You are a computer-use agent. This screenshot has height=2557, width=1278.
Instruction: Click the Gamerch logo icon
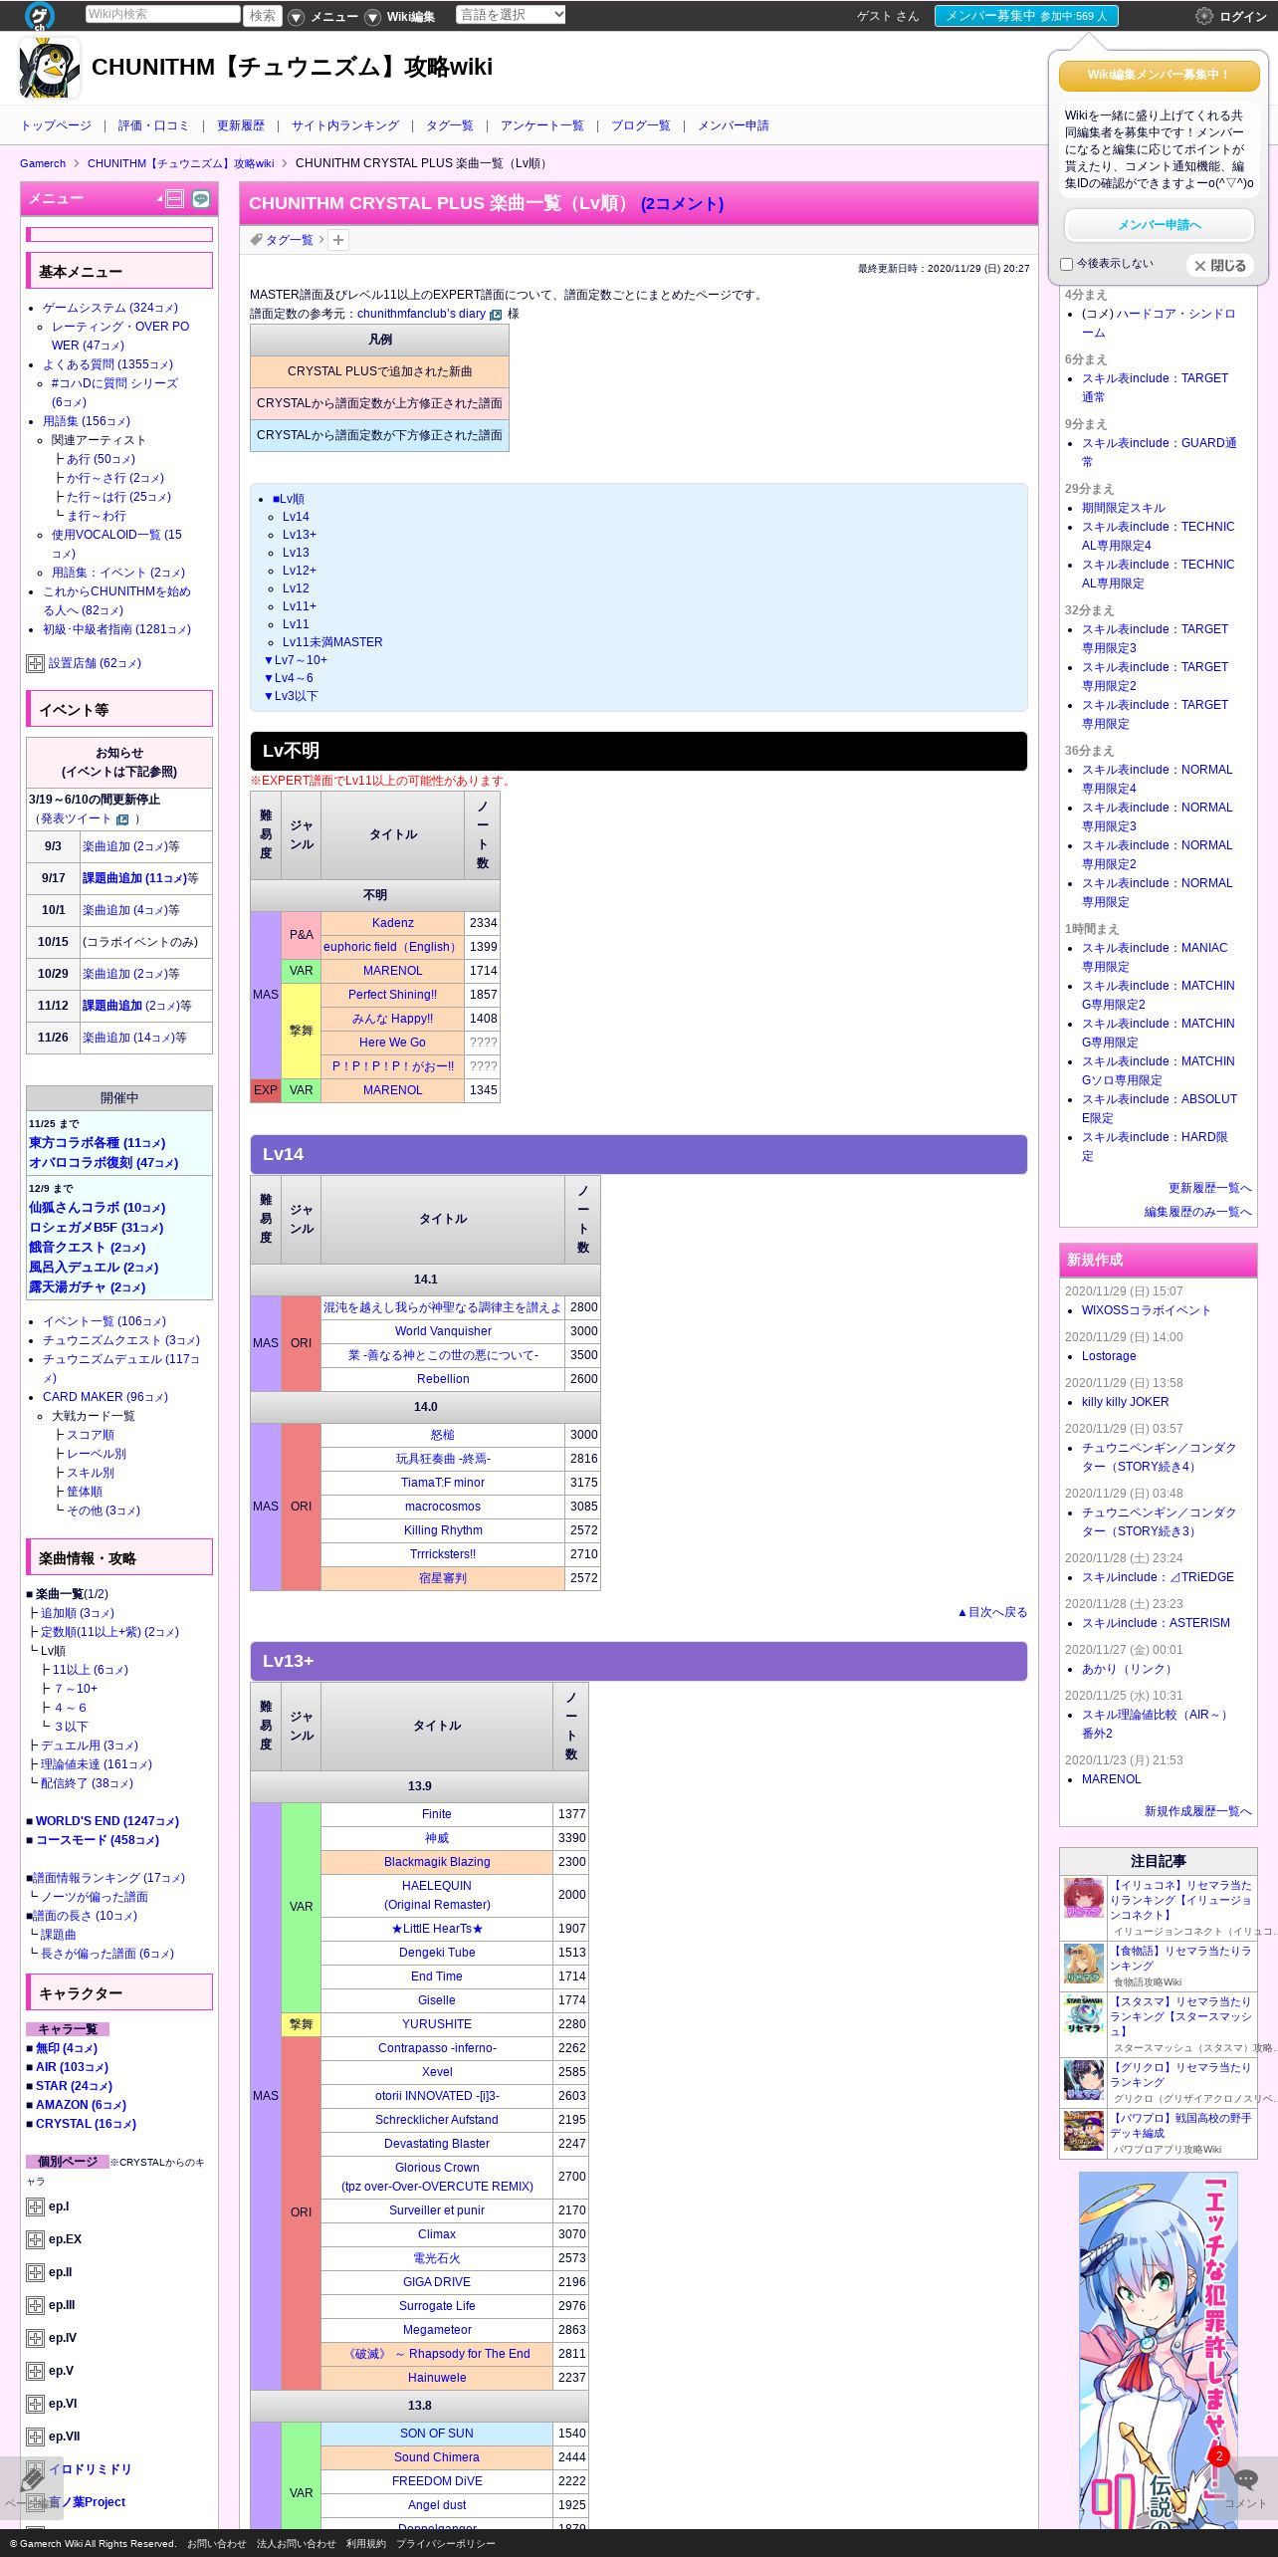tap(39, 16)
